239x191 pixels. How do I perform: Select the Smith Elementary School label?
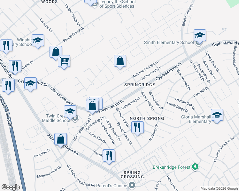click(169, 42)
